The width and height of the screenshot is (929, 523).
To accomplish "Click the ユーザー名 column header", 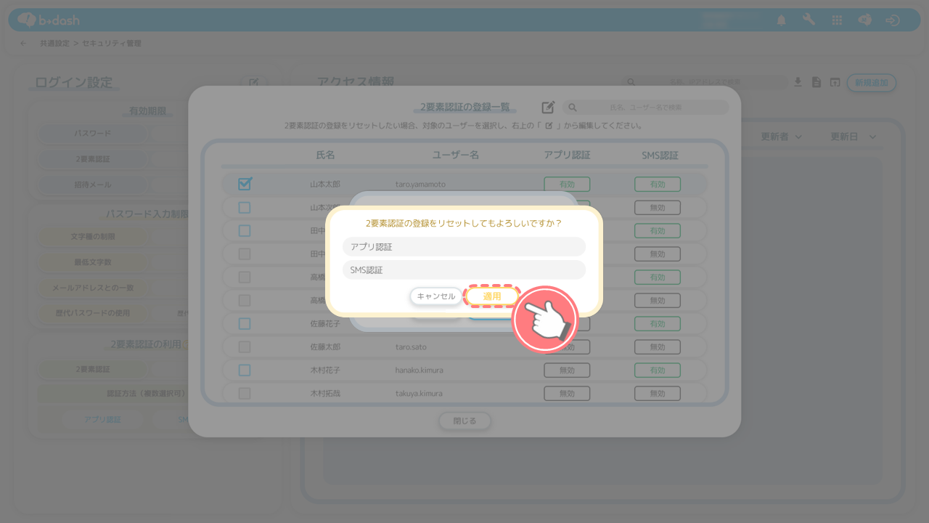I will (456, 155).
